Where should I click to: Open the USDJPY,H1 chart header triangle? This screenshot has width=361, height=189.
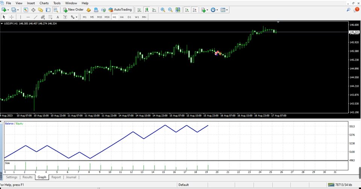tap(2, 23)
